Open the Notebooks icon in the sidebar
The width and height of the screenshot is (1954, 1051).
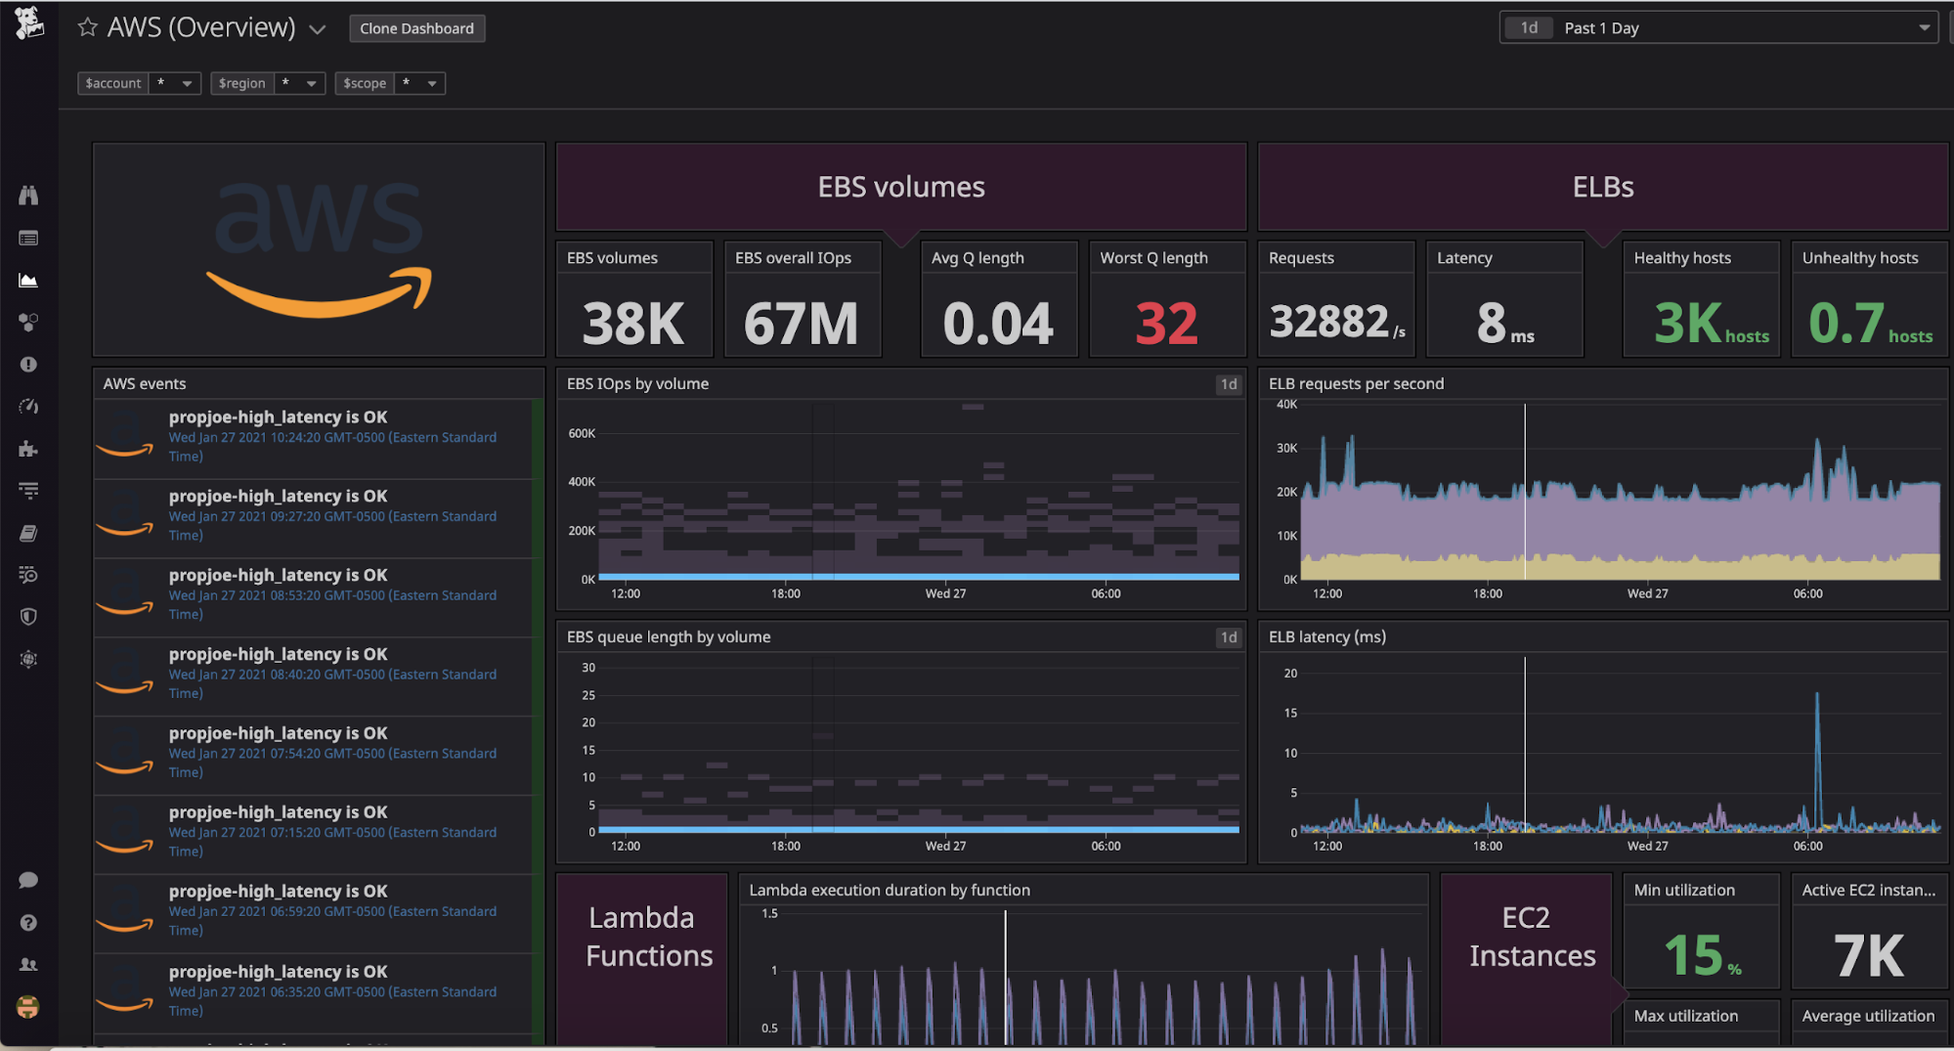28,533
